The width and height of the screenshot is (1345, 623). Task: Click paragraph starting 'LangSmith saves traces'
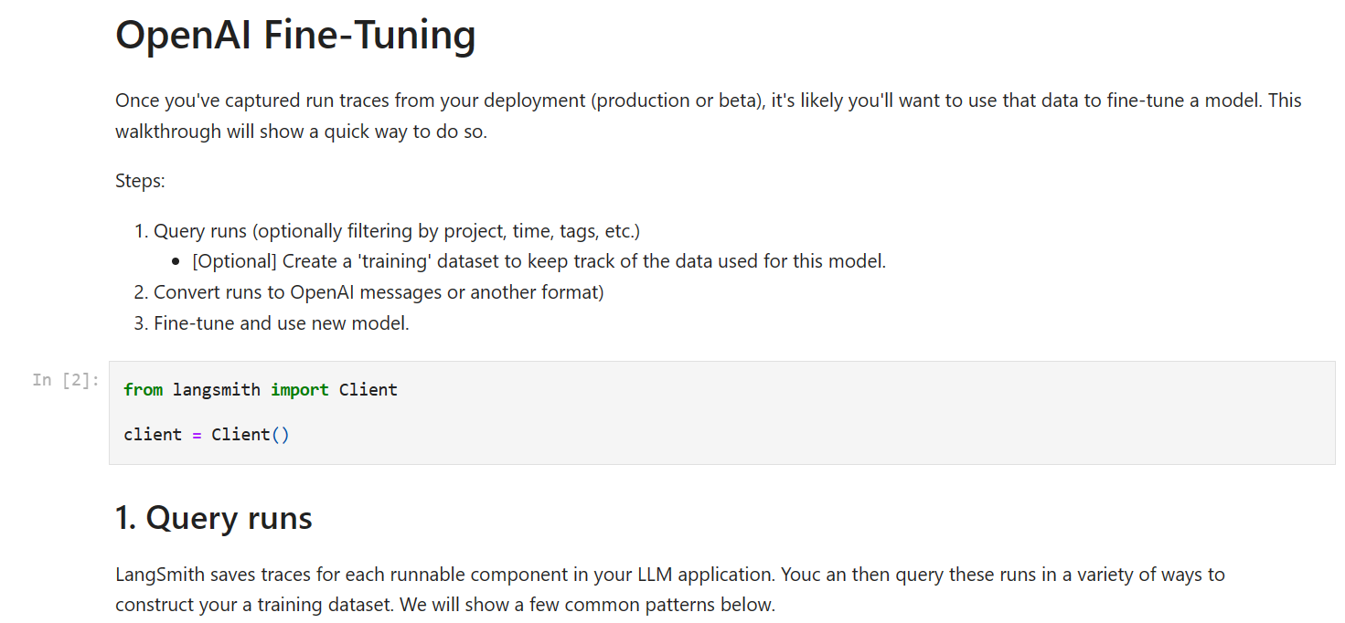point(669,575)
